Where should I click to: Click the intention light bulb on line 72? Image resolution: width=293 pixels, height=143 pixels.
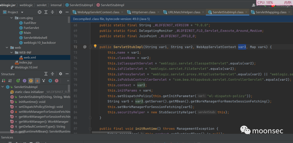95,46
